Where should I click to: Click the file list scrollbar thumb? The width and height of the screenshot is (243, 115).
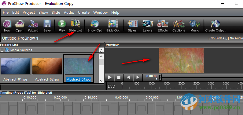[x=101, y=62]
